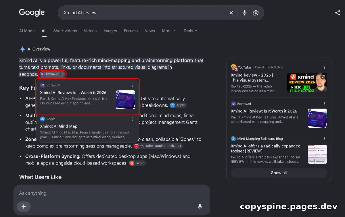
Task: Click the popup Edraw.AI card thumbnail
Action: [125, 100]
